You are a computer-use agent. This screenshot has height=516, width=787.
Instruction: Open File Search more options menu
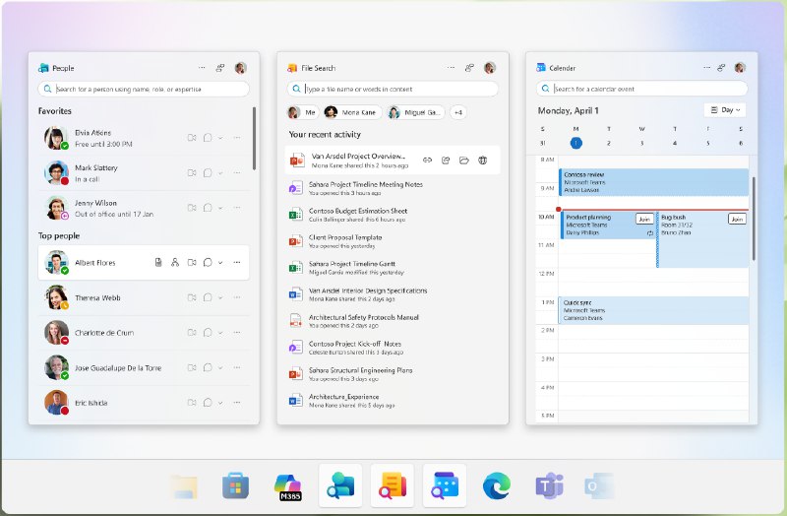(x=451, y=68)
